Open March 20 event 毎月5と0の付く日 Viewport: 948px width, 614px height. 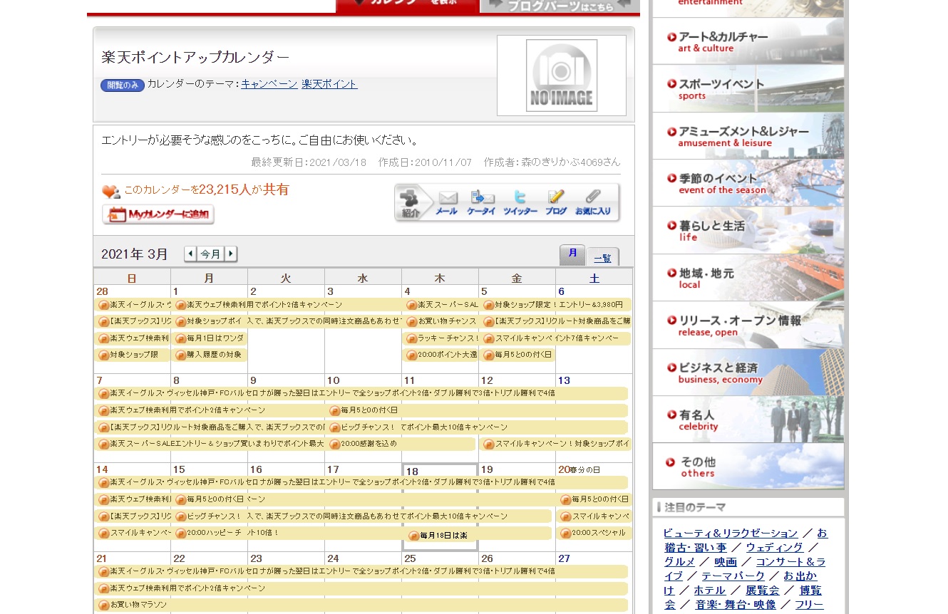coord(594,499)
